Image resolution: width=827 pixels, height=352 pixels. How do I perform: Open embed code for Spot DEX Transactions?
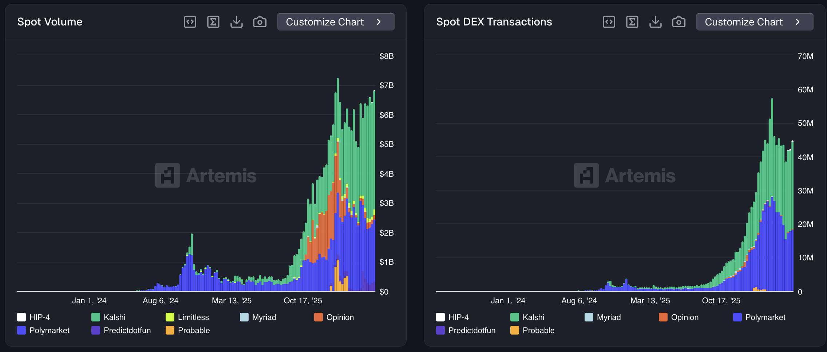coord(609,22)
